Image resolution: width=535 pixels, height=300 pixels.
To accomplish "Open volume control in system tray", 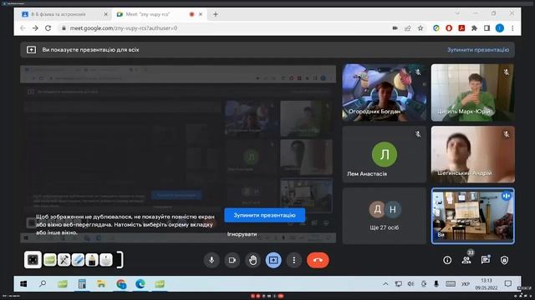I will 410,284.
